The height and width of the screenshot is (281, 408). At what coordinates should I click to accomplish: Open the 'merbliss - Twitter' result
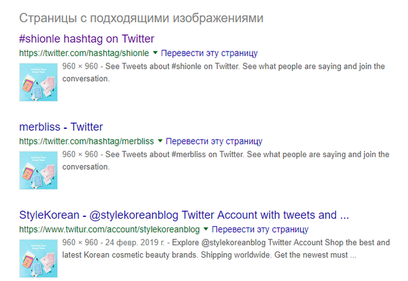61,127
